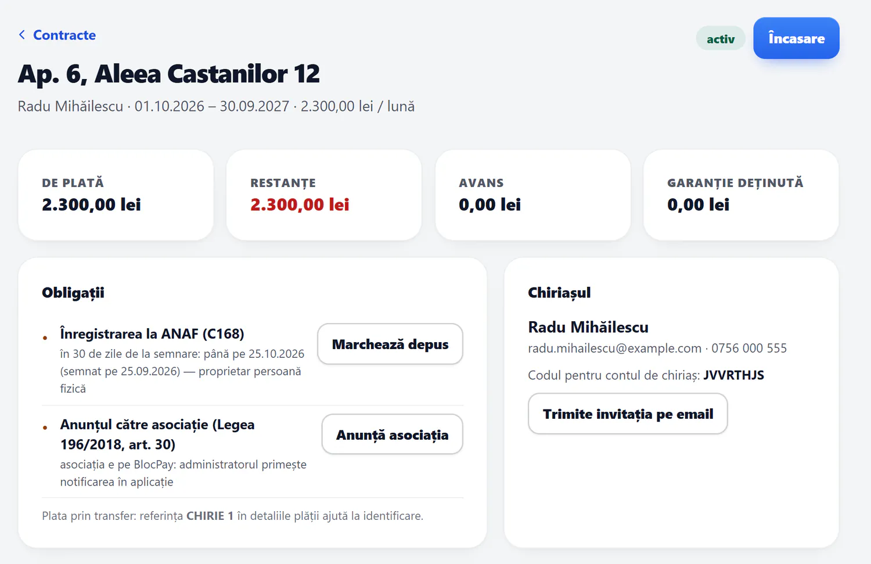871x564 pixels.
Task: Click the Garanție deținută 0,00 lei value
Action: pyautogui.click(x=698, y=204)
